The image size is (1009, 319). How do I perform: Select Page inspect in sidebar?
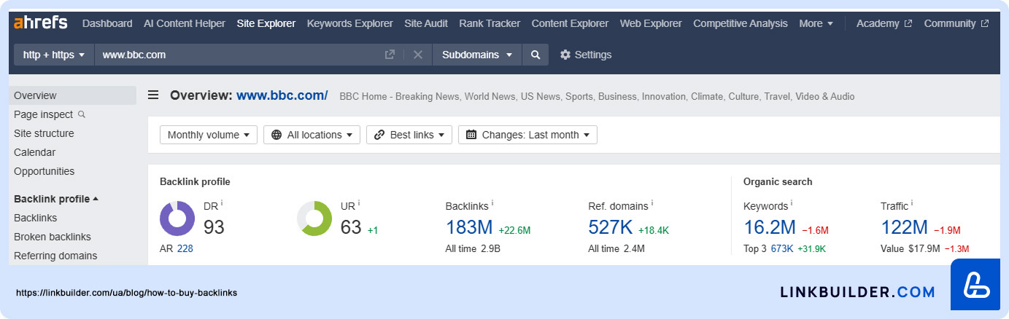[x=43, y=114]
